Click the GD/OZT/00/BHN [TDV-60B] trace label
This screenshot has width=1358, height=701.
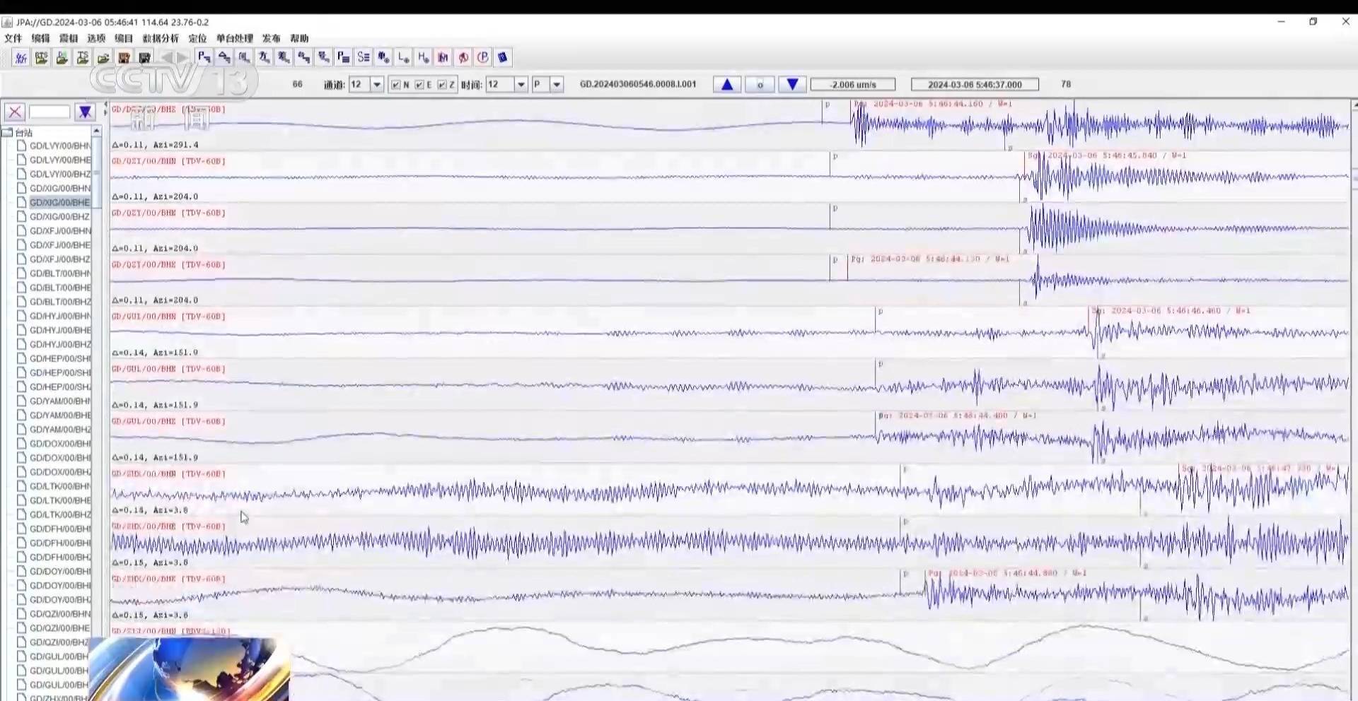point(168,161)
